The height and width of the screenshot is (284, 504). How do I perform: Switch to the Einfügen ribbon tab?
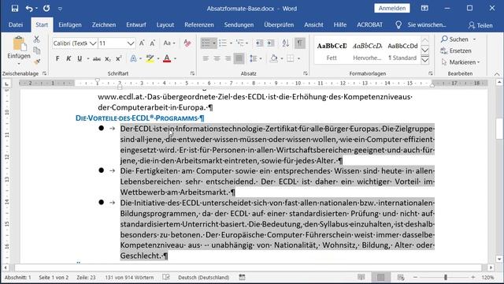(x=70, y=24)
